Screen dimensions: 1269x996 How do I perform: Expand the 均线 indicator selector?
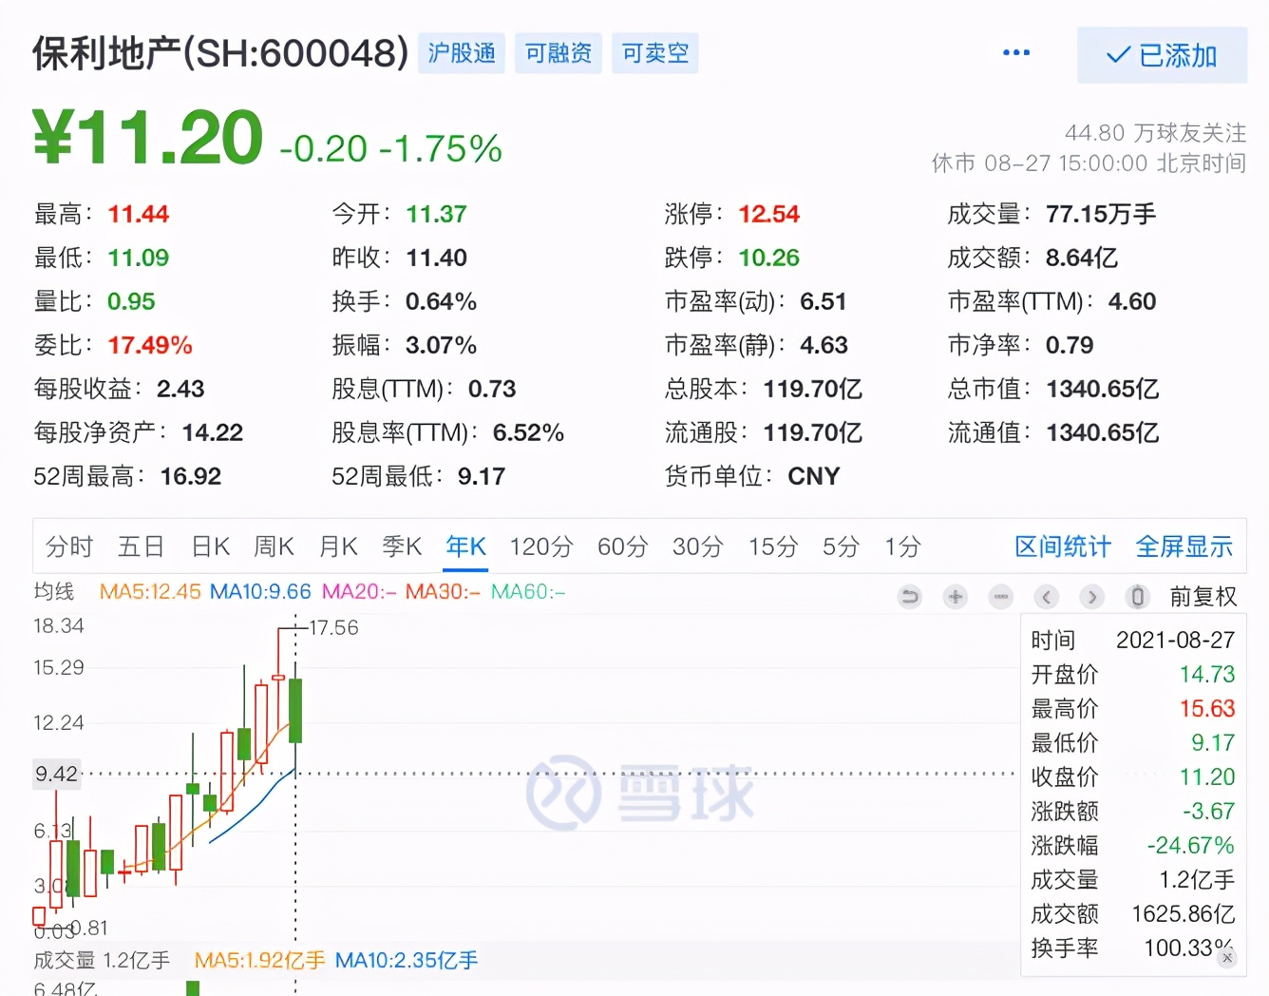click(x=53, y=591)
